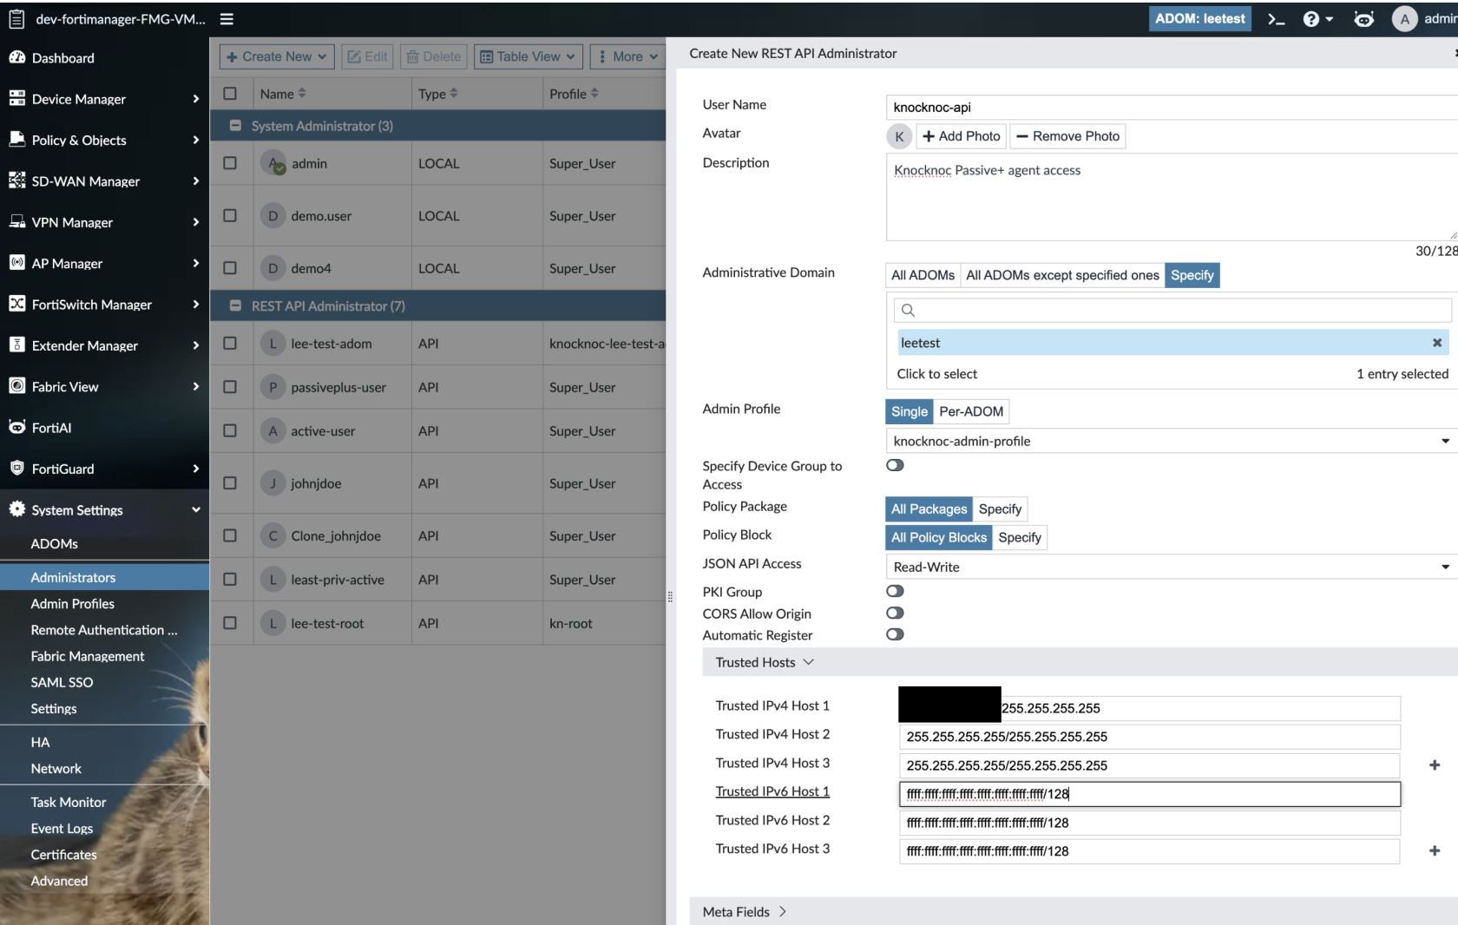The width and height of the screenshot is (1458, 925).
Task: Click the AP Manager sidebar icon
Action: coord(17,262)
